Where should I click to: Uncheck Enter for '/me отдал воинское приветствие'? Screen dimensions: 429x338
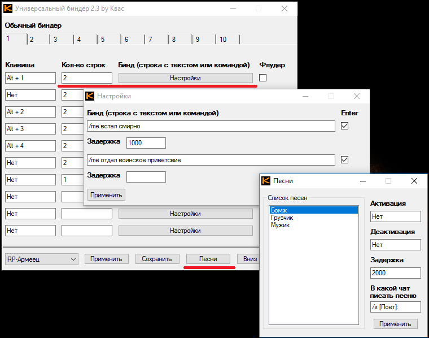click(345, 160)
